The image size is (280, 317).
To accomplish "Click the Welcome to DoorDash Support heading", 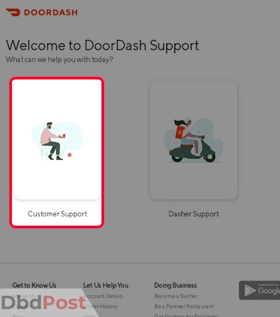I will point(102,46).
